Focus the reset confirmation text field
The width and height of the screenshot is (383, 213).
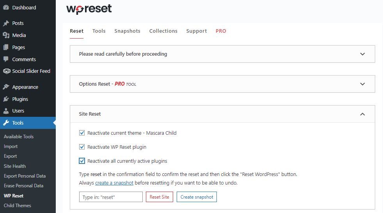tap(111, 197)
